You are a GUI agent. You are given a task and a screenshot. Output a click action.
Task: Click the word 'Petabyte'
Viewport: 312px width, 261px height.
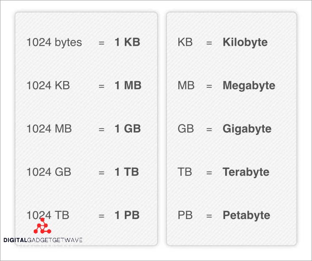point(246,215)
